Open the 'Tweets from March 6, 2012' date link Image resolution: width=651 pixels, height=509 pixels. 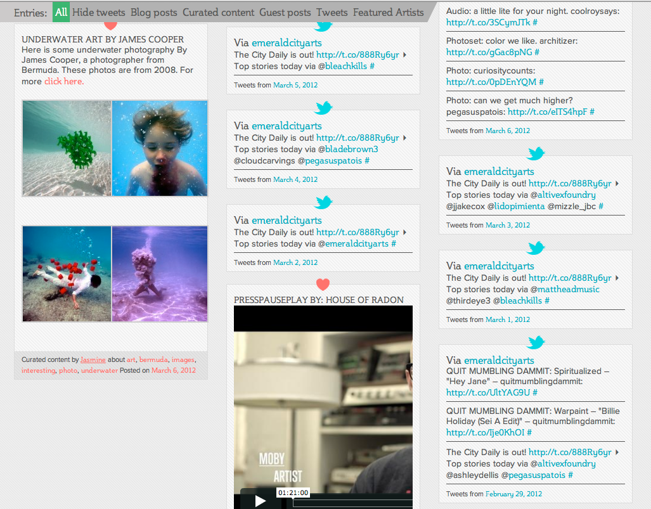coord(508,131)
